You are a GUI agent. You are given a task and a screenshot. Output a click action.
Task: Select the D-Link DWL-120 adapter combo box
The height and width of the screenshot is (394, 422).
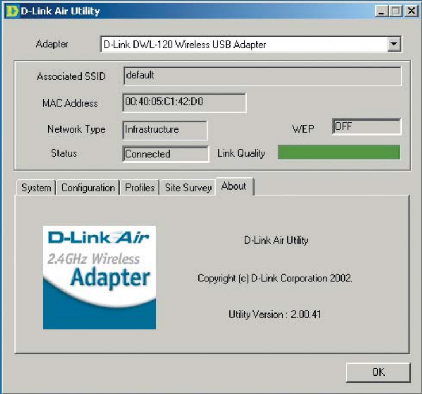[x=251, y=44]
